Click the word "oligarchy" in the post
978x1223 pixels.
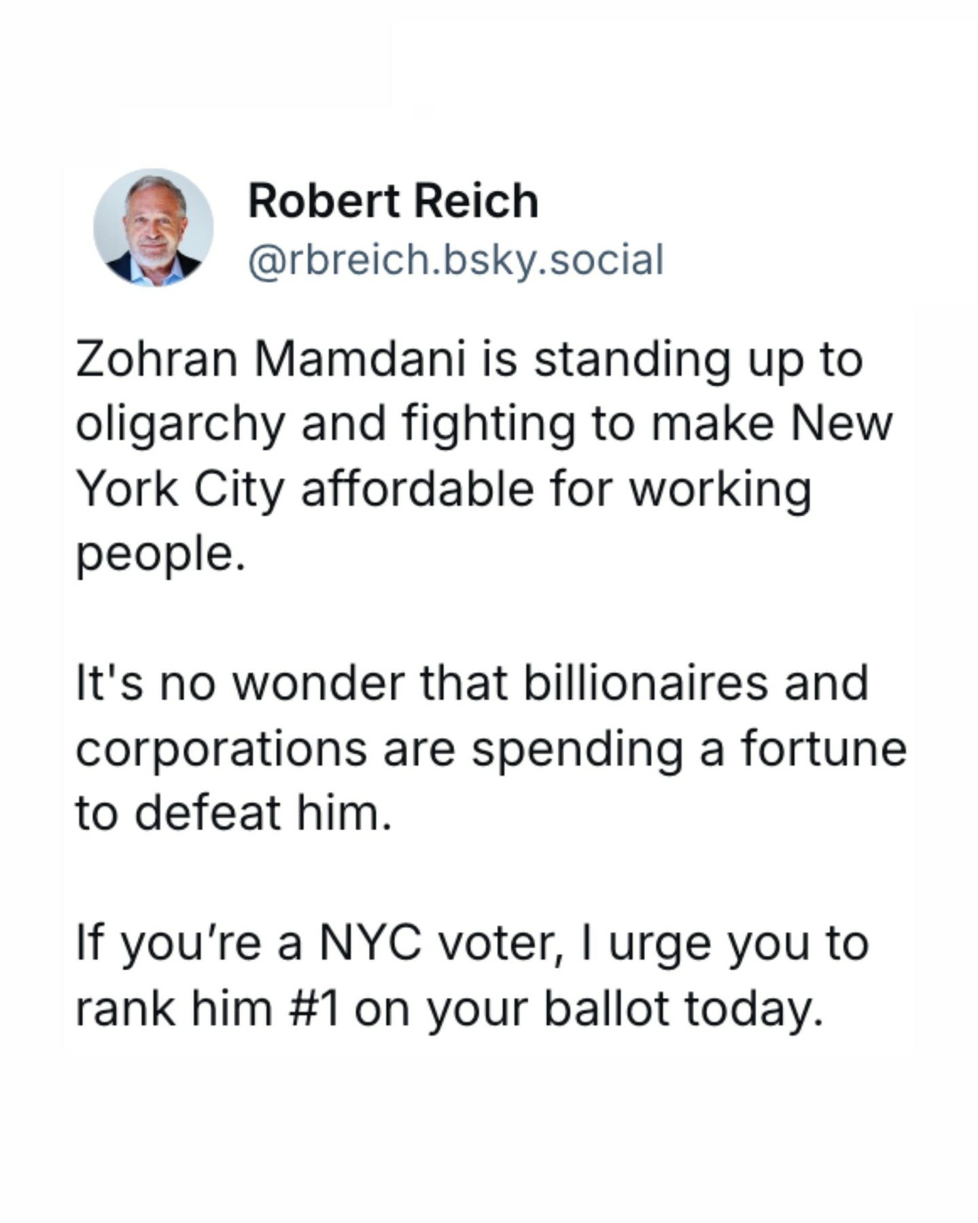(x=179, y=425)
